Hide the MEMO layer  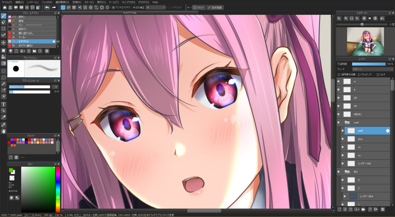(x=339, y=114)
